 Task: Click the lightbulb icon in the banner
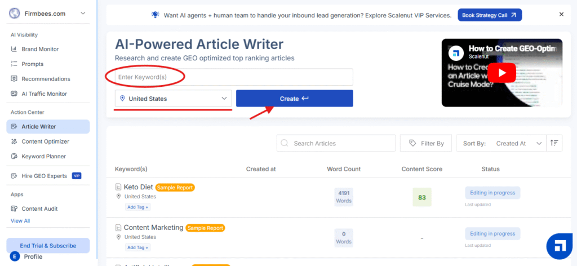[x=156, y=15]
